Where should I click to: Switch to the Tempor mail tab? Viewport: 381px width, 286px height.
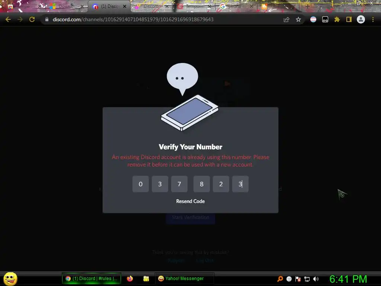[x=193, y=6]
